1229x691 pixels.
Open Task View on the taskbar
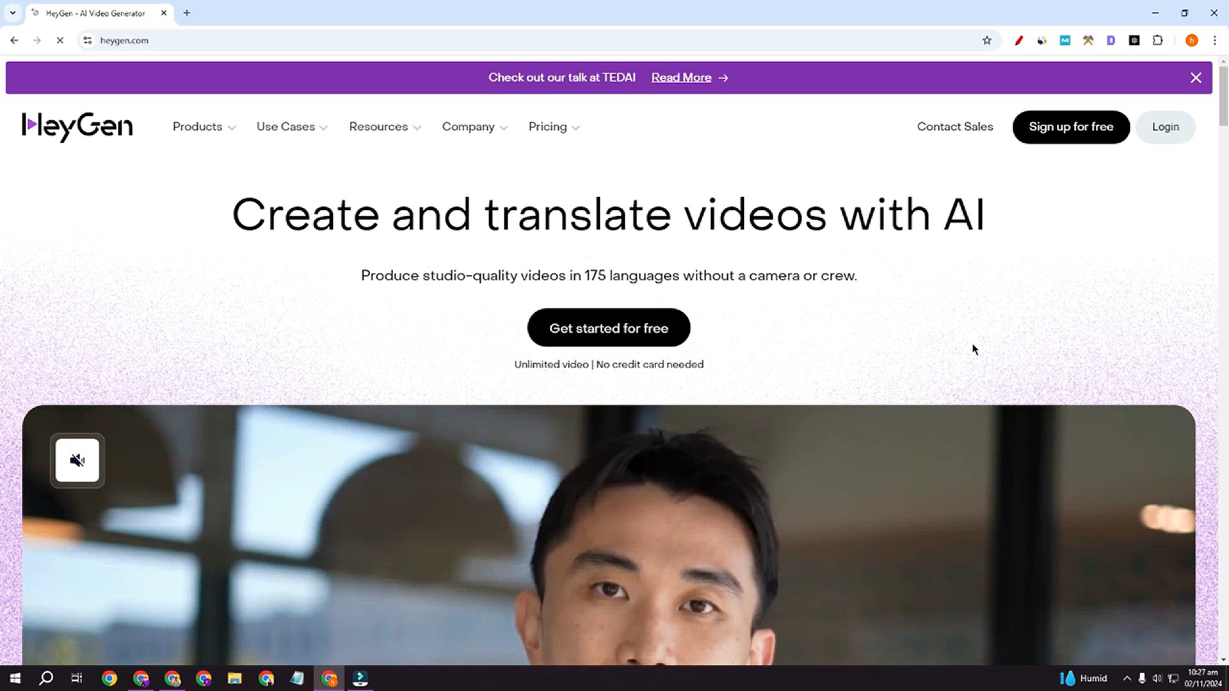click(x=77, y=678)
